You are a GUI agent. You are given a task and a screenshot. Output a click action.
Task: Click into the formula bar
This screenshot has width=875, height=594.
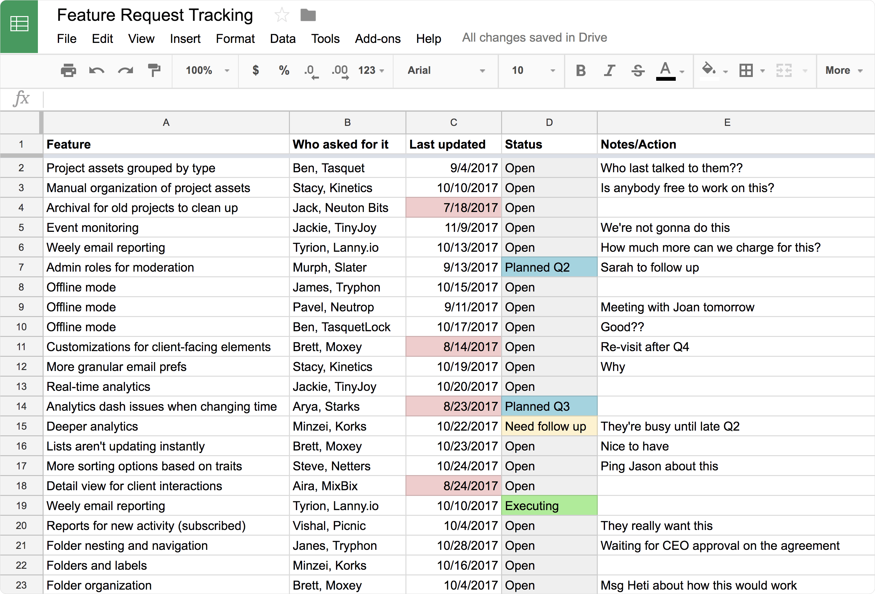click(x=458, y=99)
